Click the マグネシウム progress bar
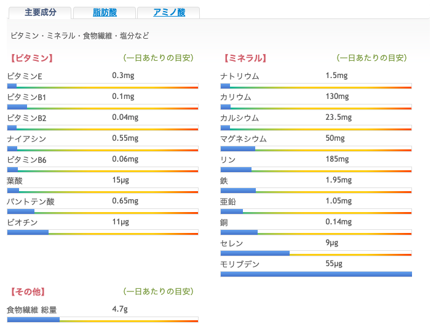This screenshot has width=436, height=327. tap(316, 149)
